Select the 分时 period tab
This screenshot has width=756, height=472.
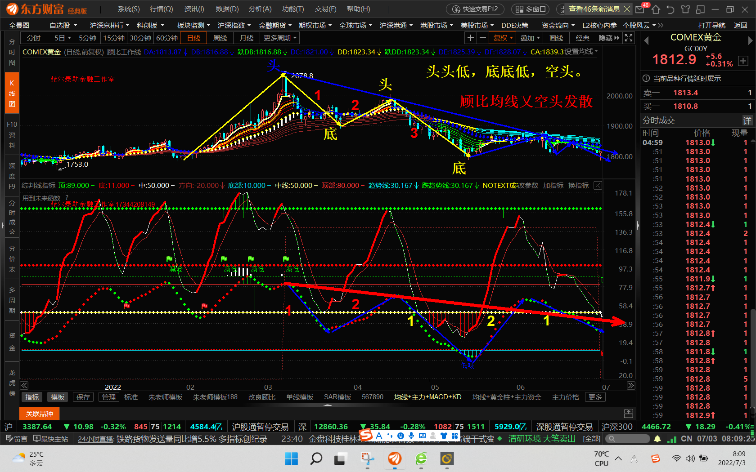point(34,38)
